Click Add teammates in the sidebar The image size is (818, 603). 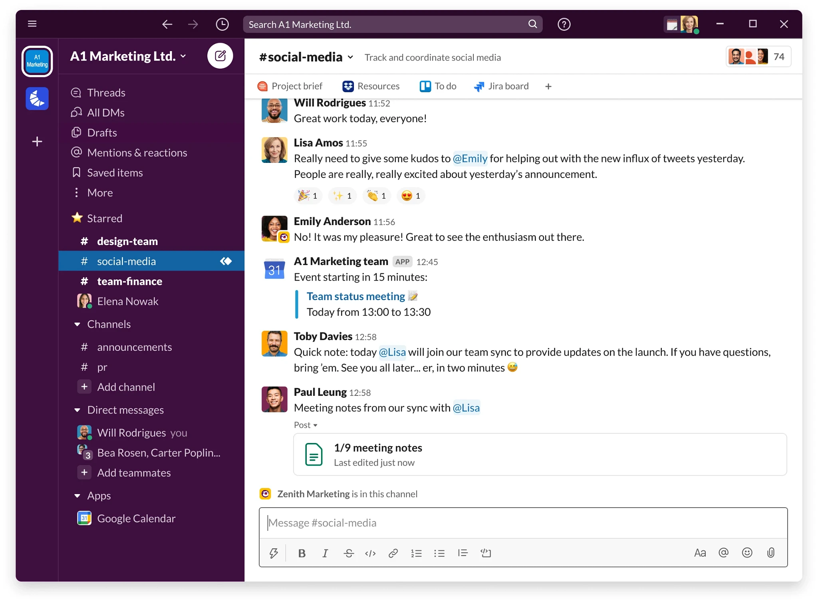click(134, 473)
